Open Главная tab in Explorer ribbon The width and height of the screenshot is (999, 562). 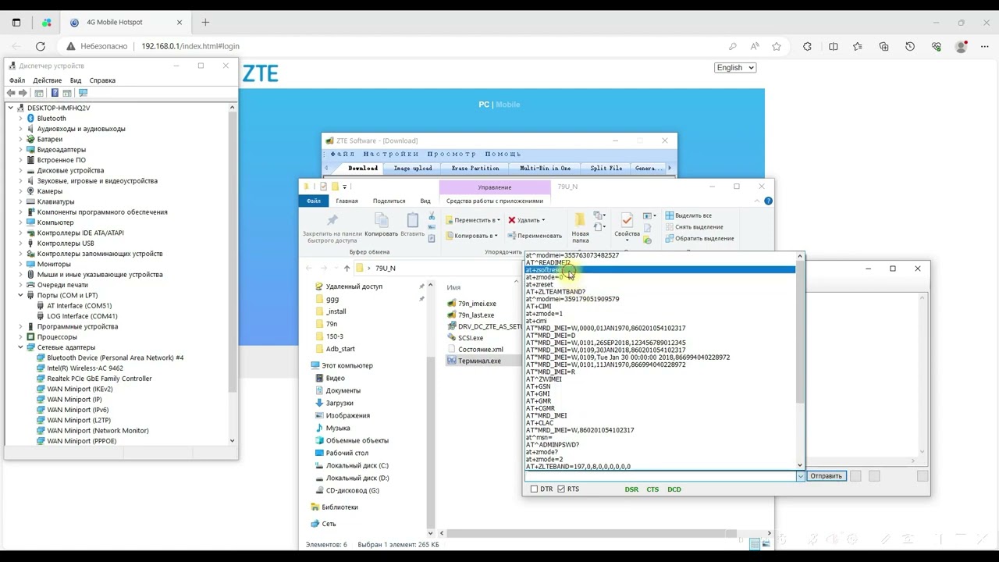(347, 201)
